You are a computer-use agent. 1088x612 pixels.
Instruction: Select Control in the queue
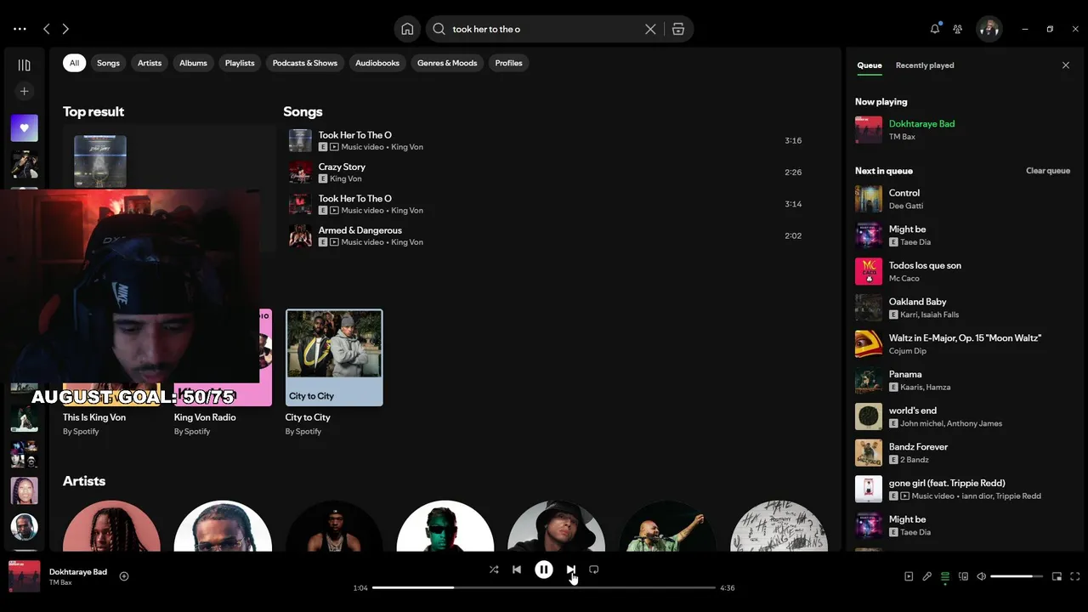click(962, 199)
